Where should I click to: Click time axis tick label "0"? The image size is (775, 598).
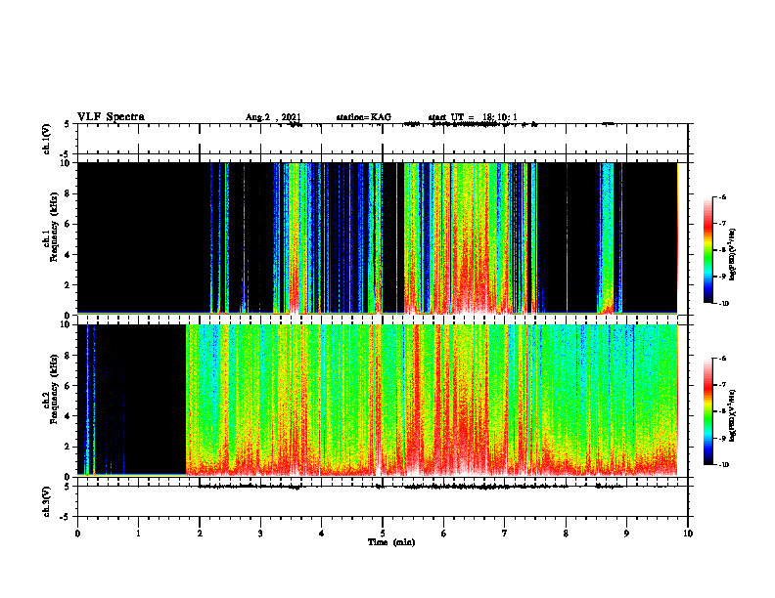point(77,534)
